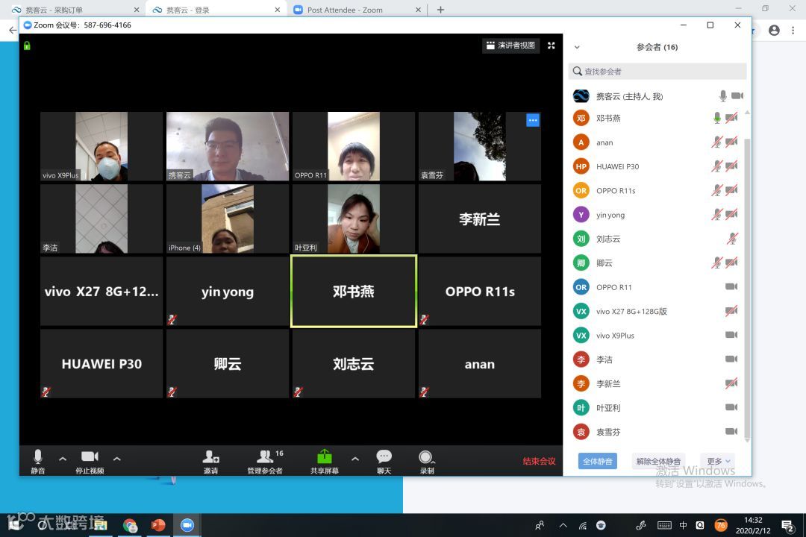
Task: Open the Invite participants icon
Action: [210, 456]
